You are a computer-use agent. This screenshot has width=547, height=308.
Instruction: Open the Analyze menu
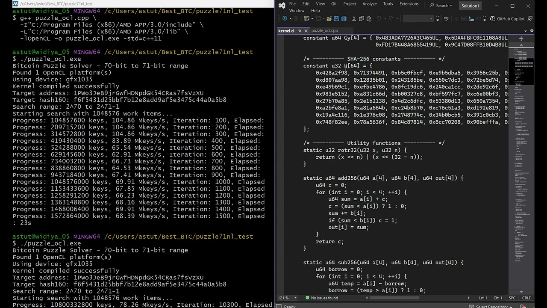pos(369,4)
